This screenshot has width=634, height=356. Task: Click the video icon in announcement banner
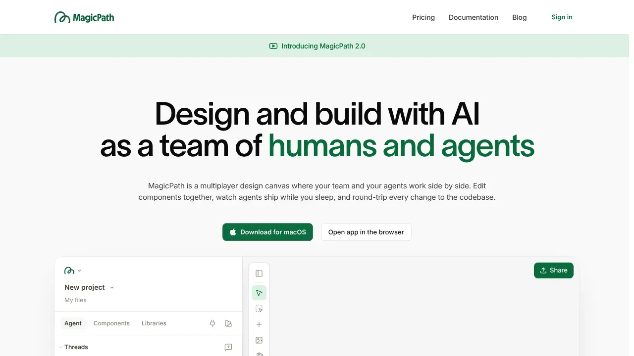(273, 46)
